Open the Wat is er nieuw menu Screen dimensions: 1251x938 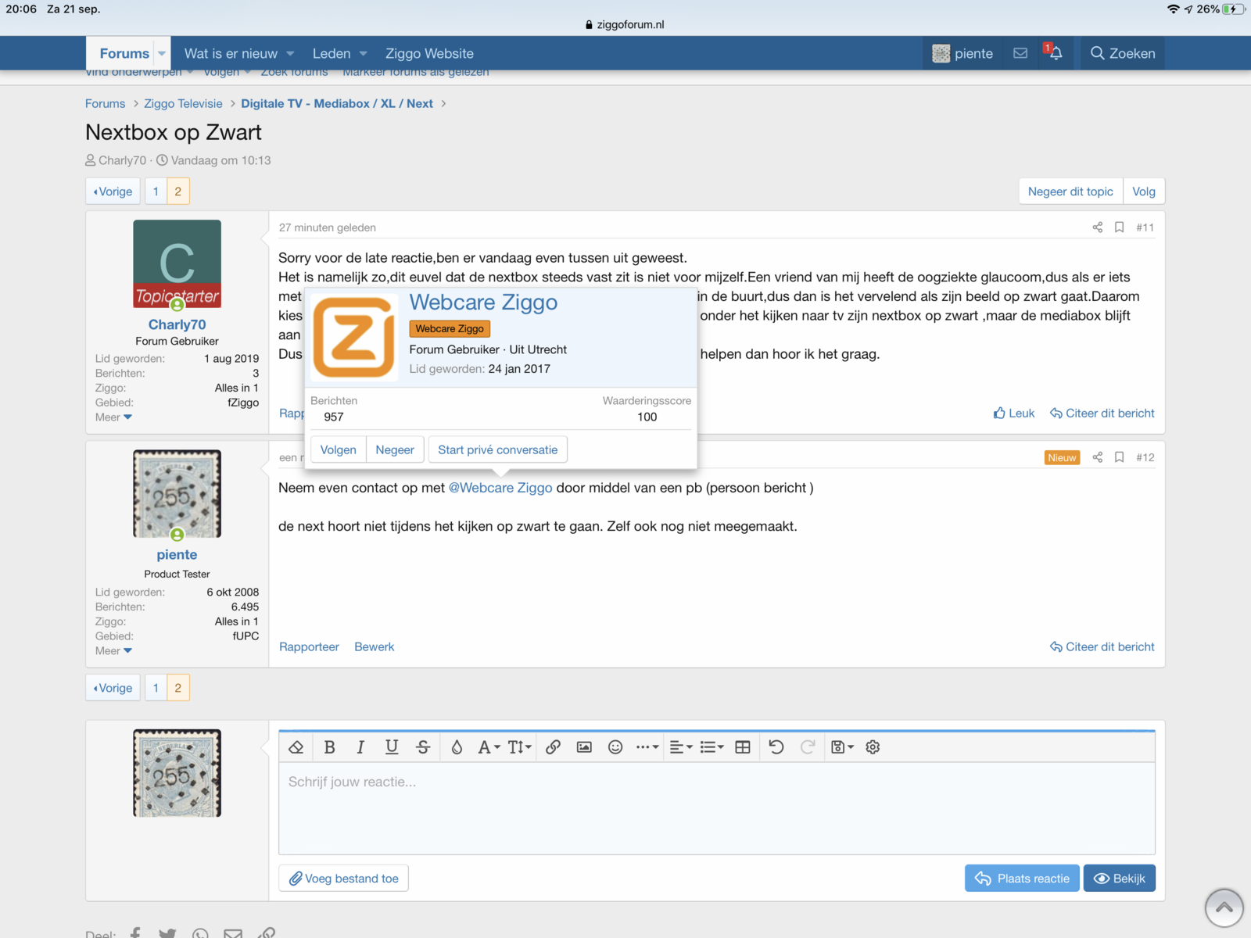231,54
